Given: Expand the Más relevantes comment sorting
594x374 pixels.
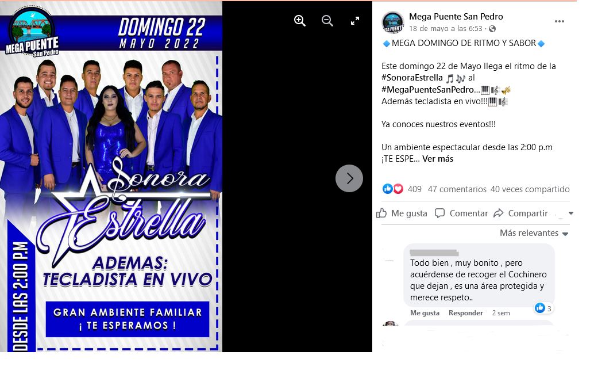Looking at the screenshot, I should (534, 233).
